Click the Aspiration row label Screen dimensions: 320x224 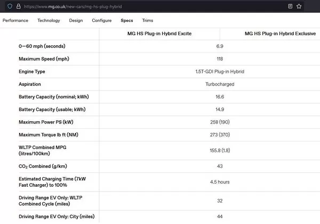pos(30,84)
